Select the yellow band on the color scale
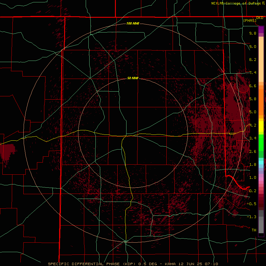266x266 pixels. tap(261, 126)
